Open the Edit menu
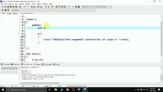 point(6,4)
